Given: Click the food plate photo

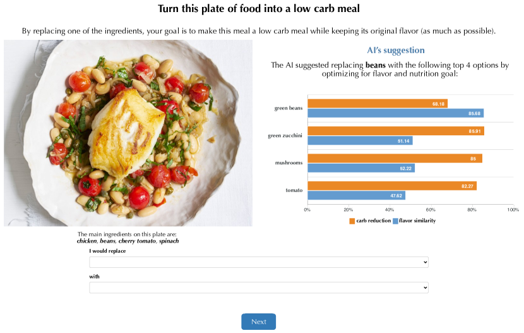Looking at the screenshot, I should (128, 133).
